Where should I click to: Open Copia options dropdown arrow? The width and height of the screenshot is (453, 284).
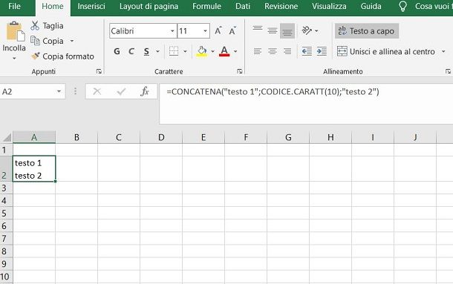click(71, 41)
